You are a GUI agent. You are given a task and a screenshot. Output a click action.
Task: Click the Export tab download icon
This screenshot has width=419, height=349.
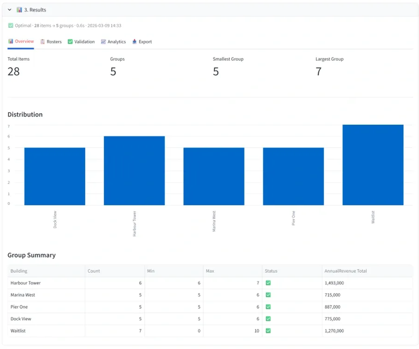pyautogui.click(x=135, y=42)
